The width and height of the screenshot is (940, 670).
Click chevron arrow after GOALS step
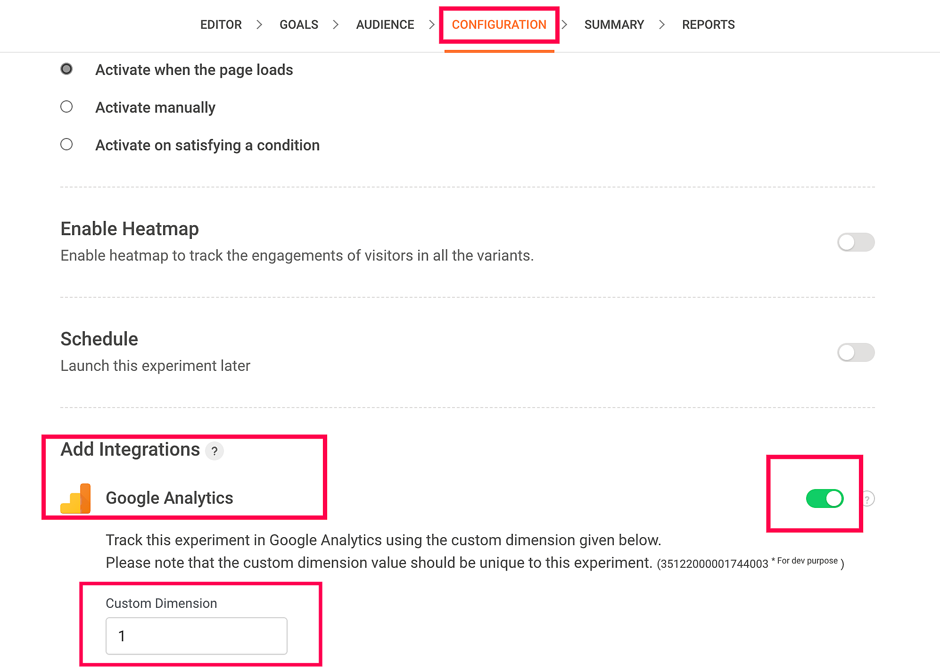pyautogui.click(x=336, y=25)
